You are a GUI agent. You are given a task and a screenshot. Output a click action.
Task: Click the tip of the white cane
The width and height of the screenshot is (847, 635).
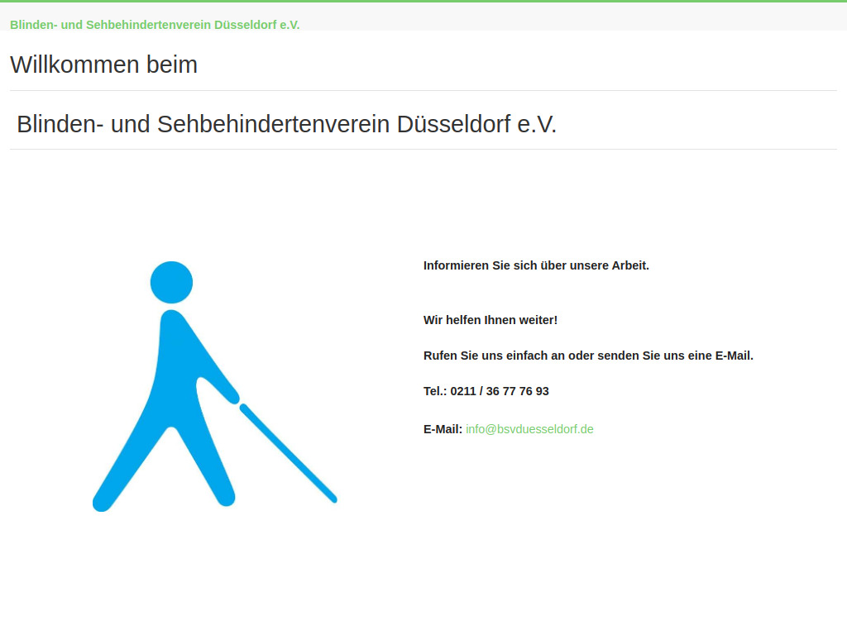(333, 499)
